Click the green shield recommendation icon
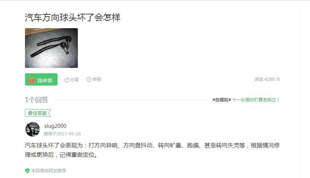 [x=27, y=171]
